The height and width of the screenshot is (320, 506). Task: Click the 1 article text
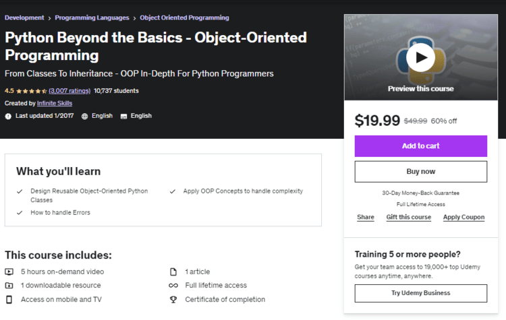pyautogui.click(x=198, y=271)
